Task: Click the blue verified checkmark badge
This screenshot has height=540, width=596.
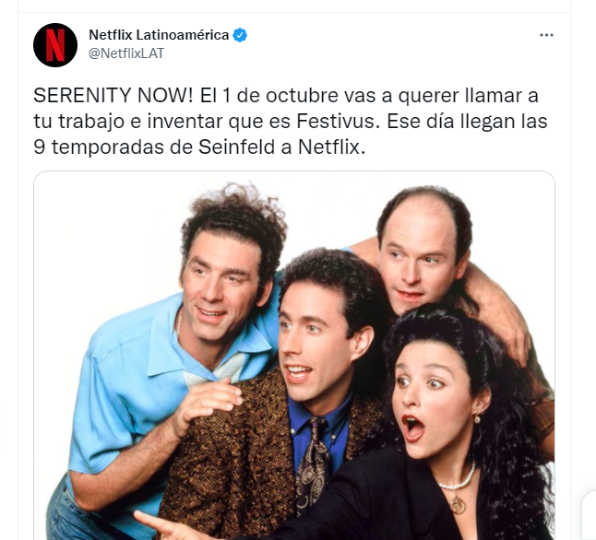Action: pyautogui.click(x=240, y=35)
